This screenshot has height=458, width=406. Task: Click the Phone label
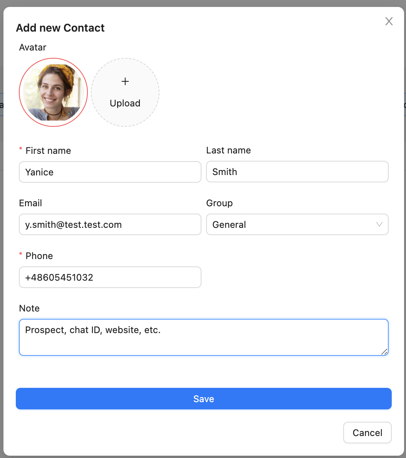coord(39,256)
